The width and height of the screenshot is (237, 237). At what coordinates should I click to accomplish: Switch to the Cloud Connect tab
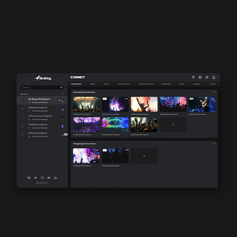tap(124, 84)
